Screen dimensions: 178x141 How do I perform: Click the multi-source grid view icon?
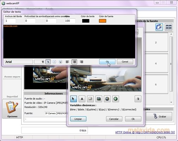(x=168, y=27)
